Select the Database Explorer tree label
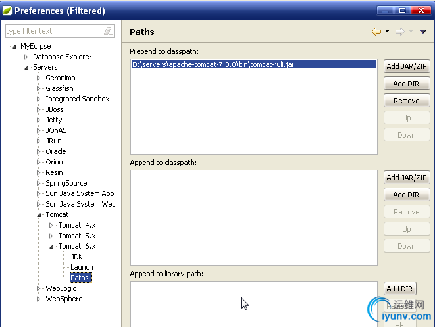435x327 pixels. (62, 57)
